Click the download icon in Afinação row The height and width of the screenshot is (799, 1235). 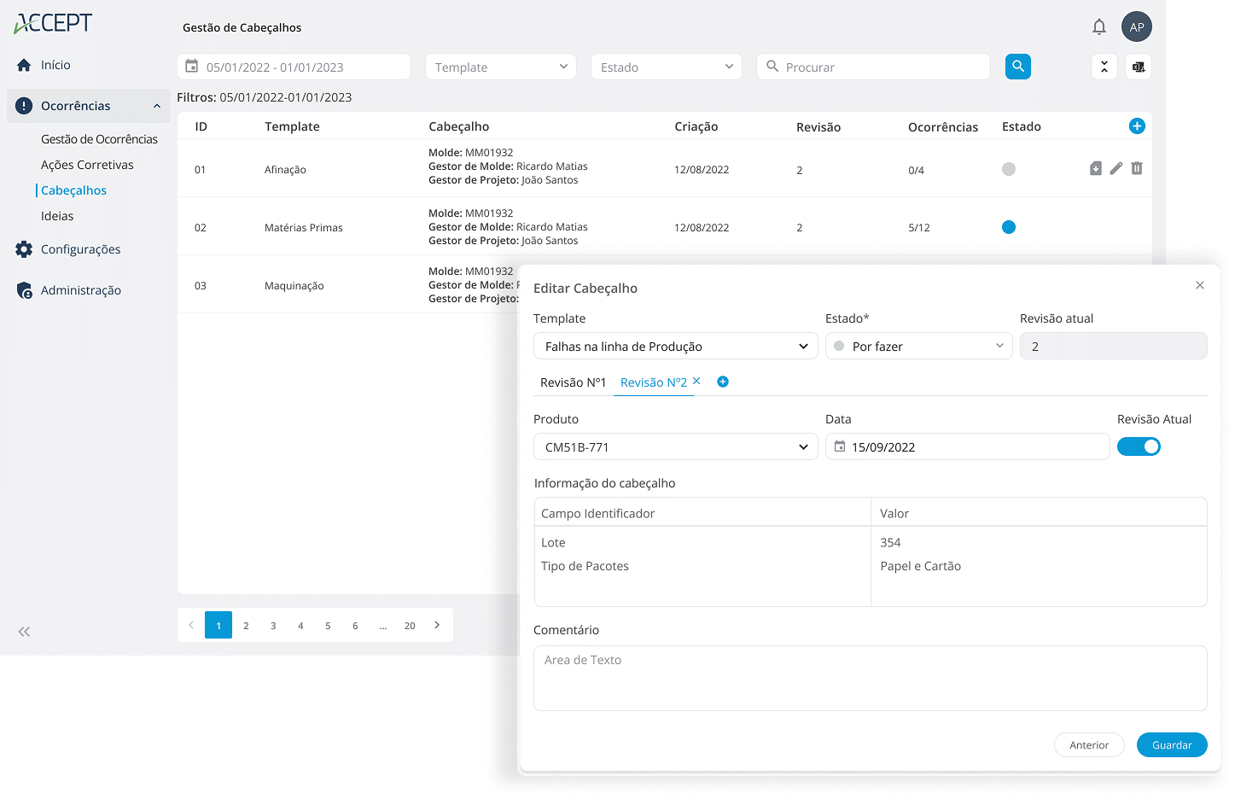(1095, 169)
